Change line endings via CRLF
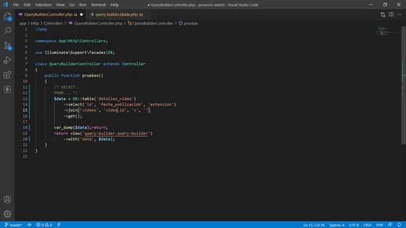Screen dimensions: 406x228 point(367,225)
